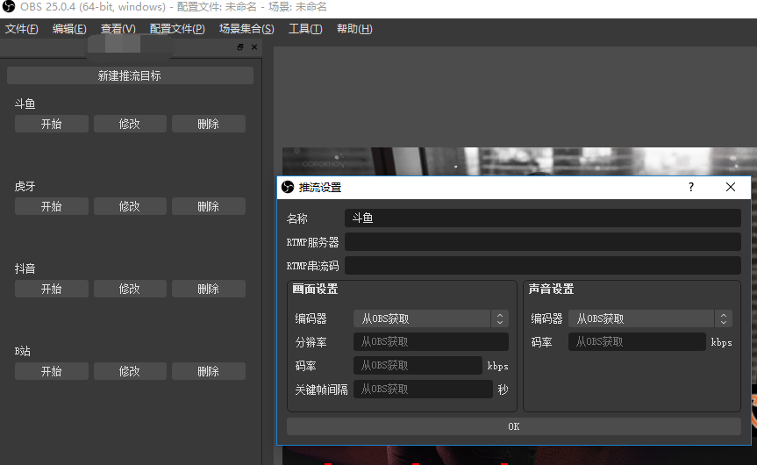Open the 文件(F) menu
Viewport: 757px width, 465px height.
point(22,29)
